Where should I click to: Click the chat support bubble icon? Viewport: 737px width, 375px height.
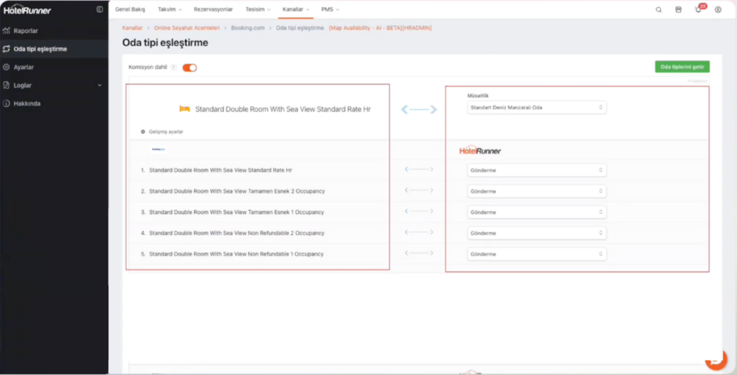click(715, 361)
